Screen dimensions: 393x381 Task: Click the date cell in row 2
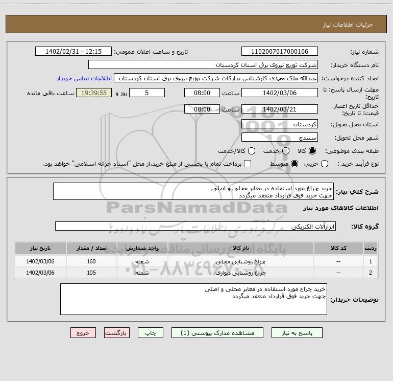40,273
